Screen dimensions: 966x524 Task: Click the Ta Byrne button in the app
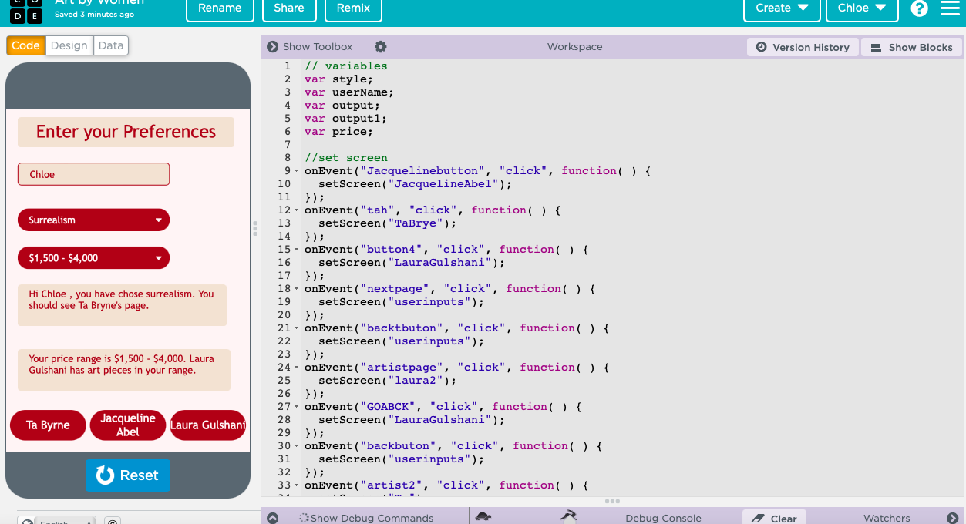click(x=48, y=425)
